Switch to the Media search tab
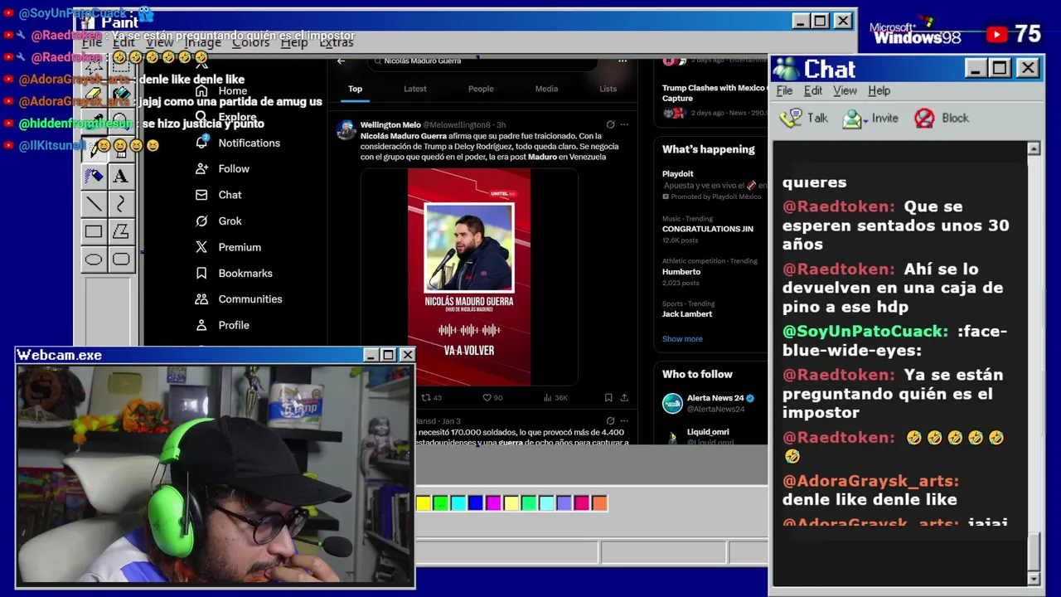 546,89
